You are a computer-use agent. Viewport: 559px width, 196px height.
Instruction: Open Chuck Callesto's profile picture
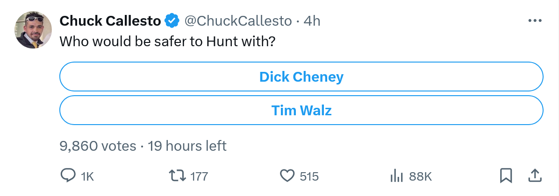click(33, 30)
